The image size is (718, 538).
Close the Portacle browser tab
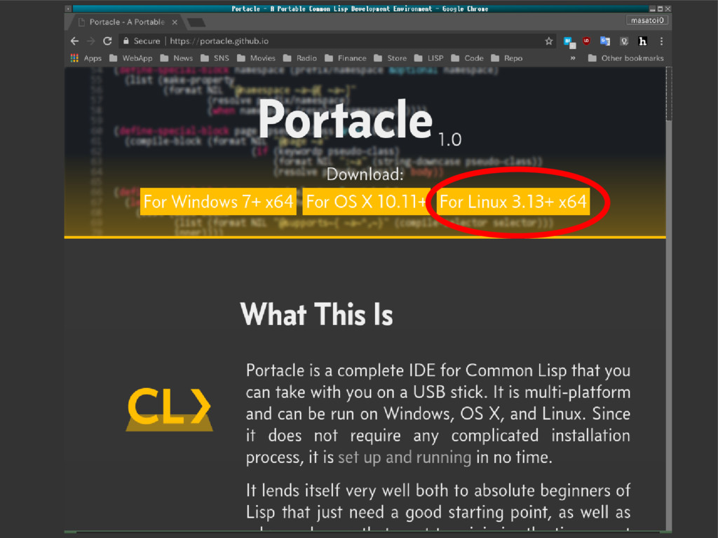[175, 22]
